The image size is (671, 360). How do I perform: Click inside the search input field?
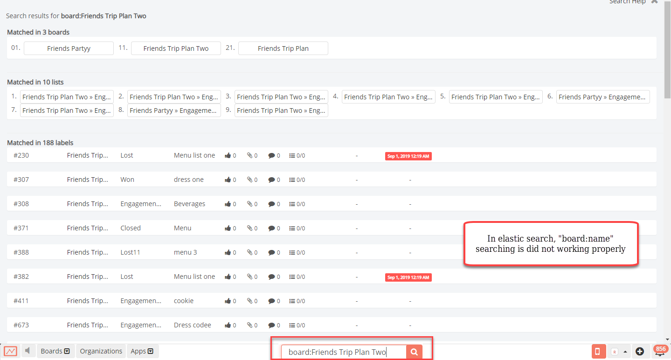[340, 352]
